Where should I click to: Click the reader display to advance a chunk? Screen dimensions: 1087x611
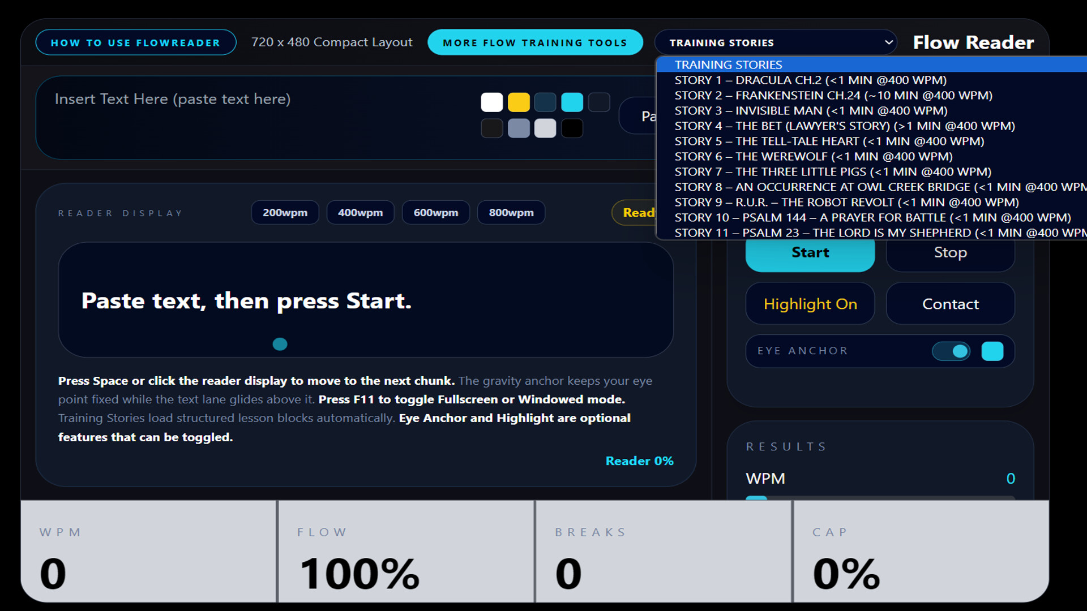pyautogui.click(x=366, y=300)
